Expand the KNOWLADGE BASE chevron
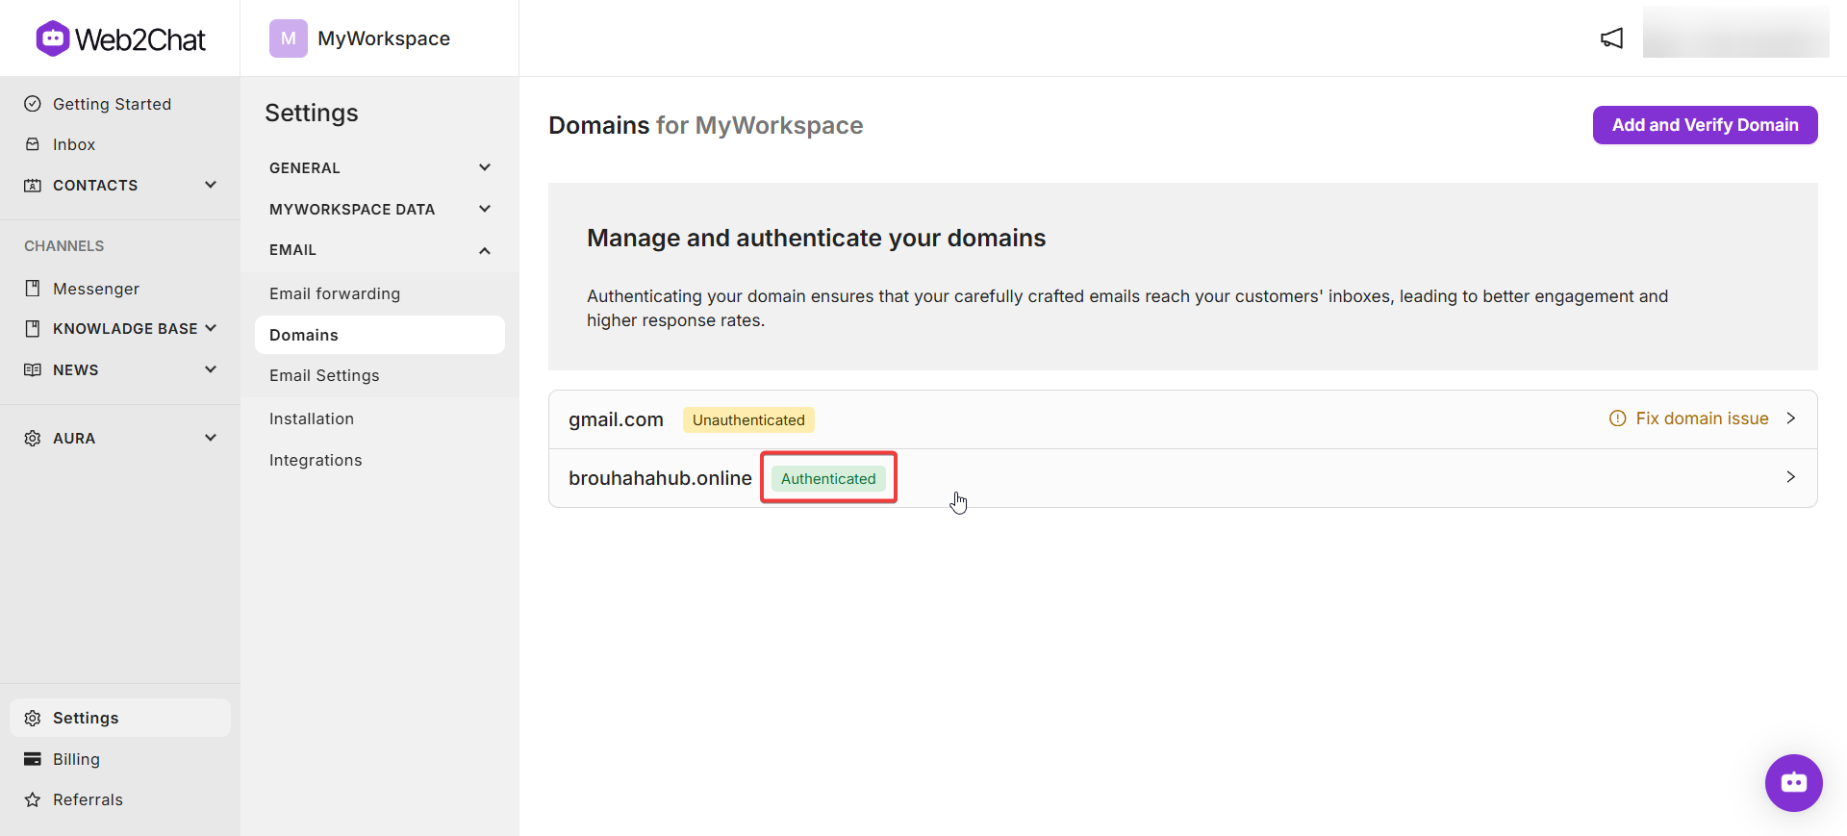Viewport: 1847px width, 836px height. [211, 328]
